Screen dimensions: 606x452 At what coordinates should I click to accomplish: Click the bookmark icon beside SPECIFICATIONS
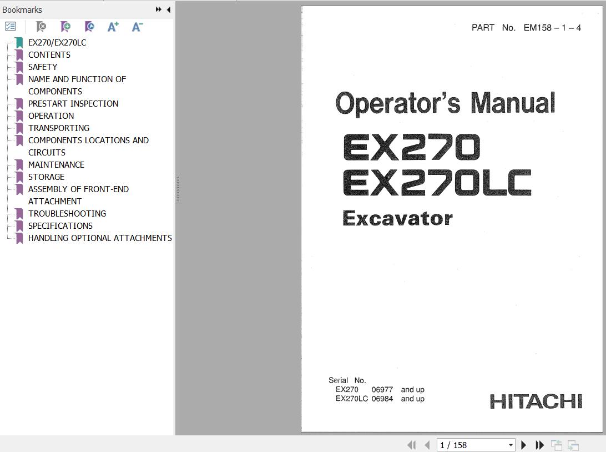pos(19,226)
